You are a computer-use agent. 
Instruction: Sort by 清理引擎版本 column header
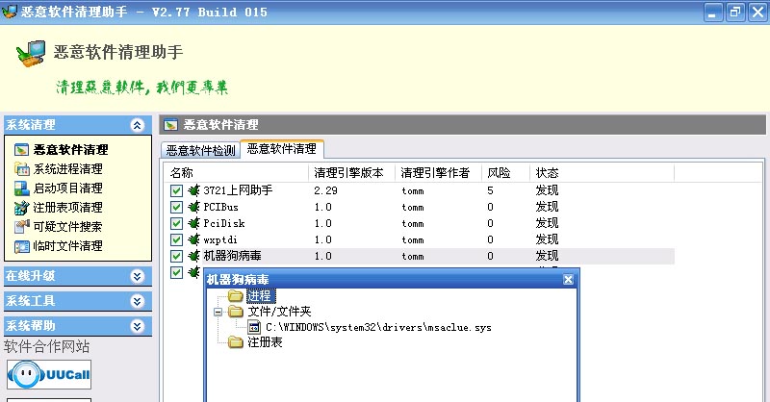click(351, 173)
